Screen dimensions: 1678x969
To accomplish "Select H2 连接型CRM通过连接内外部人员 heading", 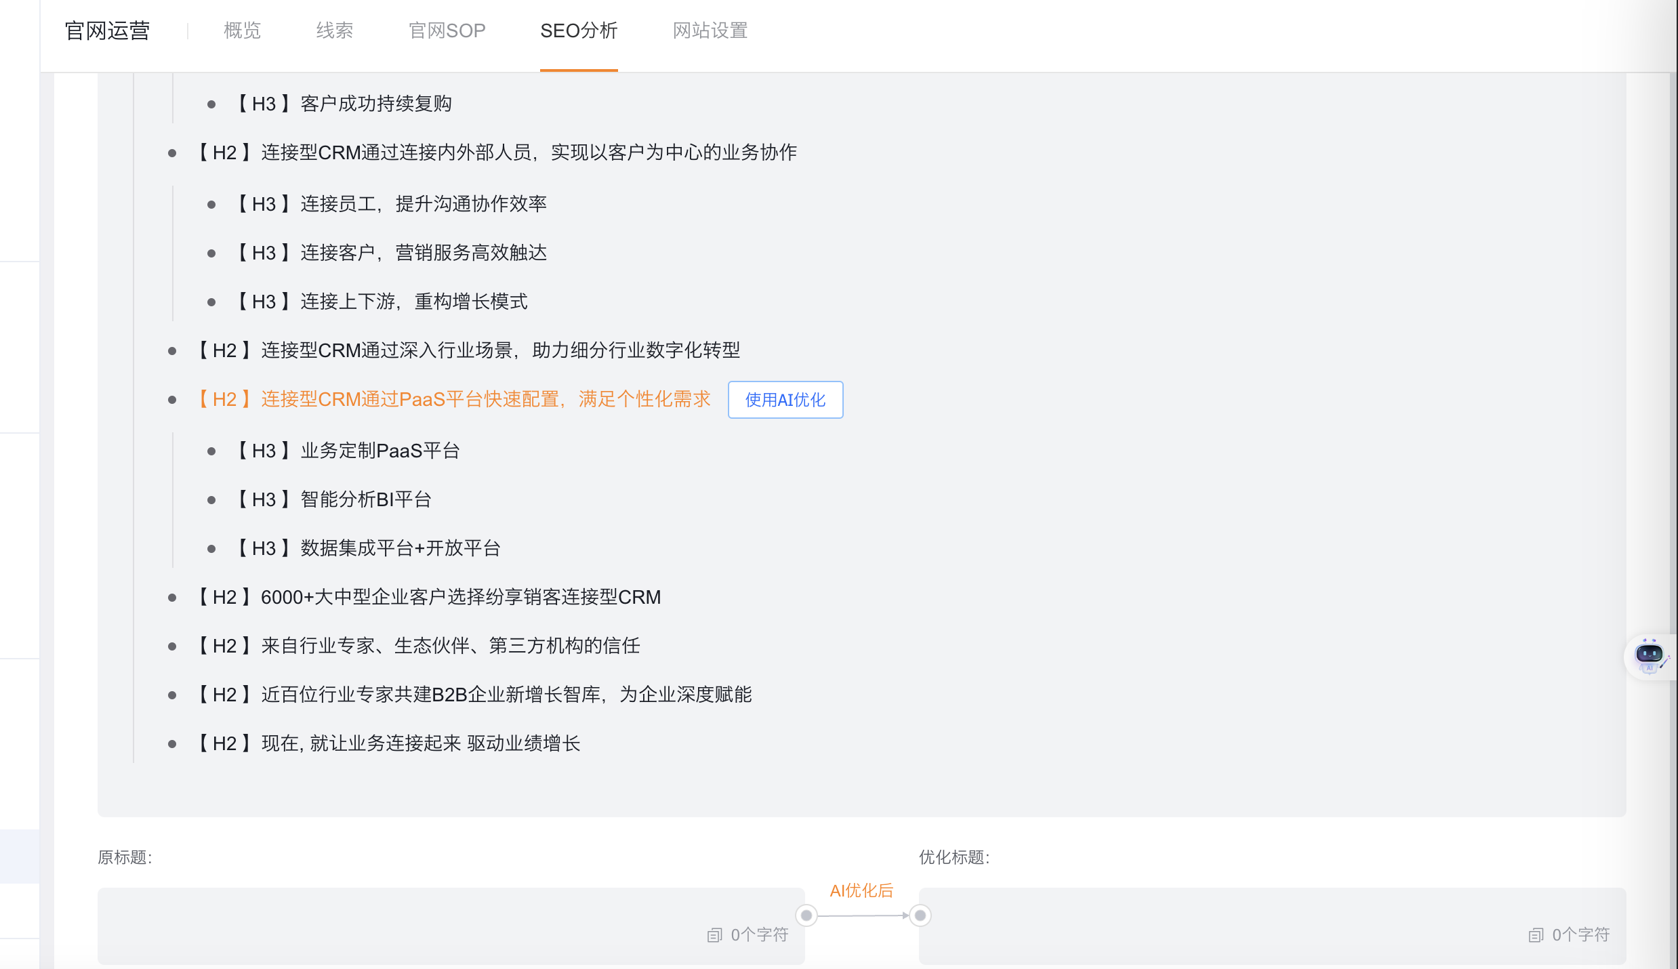I will click(x=496, y=152).
